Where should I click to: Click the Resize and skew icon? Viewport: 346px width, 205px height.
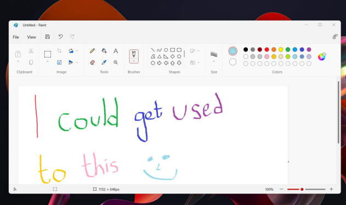(59, 62)
